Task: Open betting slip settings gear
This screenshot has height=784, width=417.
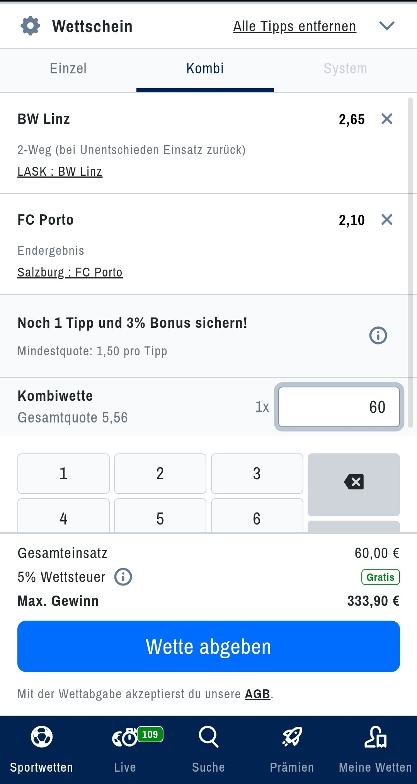Action: 30,26
